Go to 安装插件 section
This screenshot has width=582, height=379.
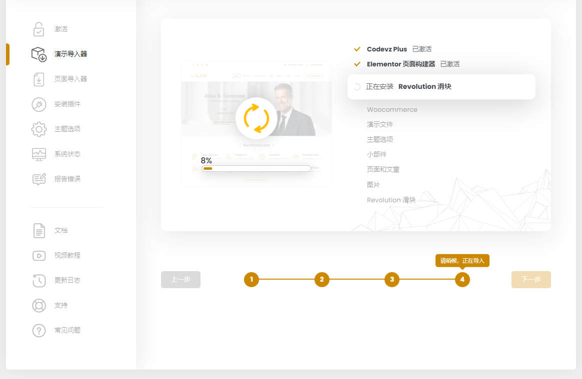[x=67, y=104]
